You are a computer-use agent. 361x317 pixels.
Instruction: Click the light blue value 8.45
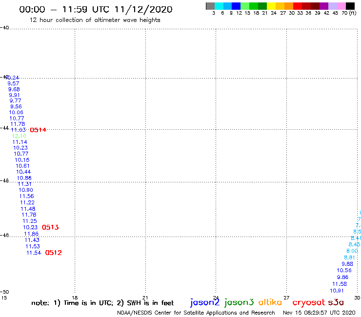pos(354,244)
